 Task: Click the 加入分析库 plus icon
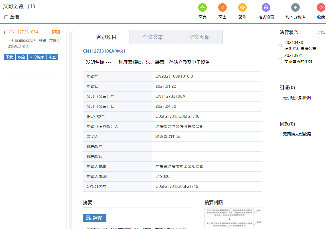(295, 7)
